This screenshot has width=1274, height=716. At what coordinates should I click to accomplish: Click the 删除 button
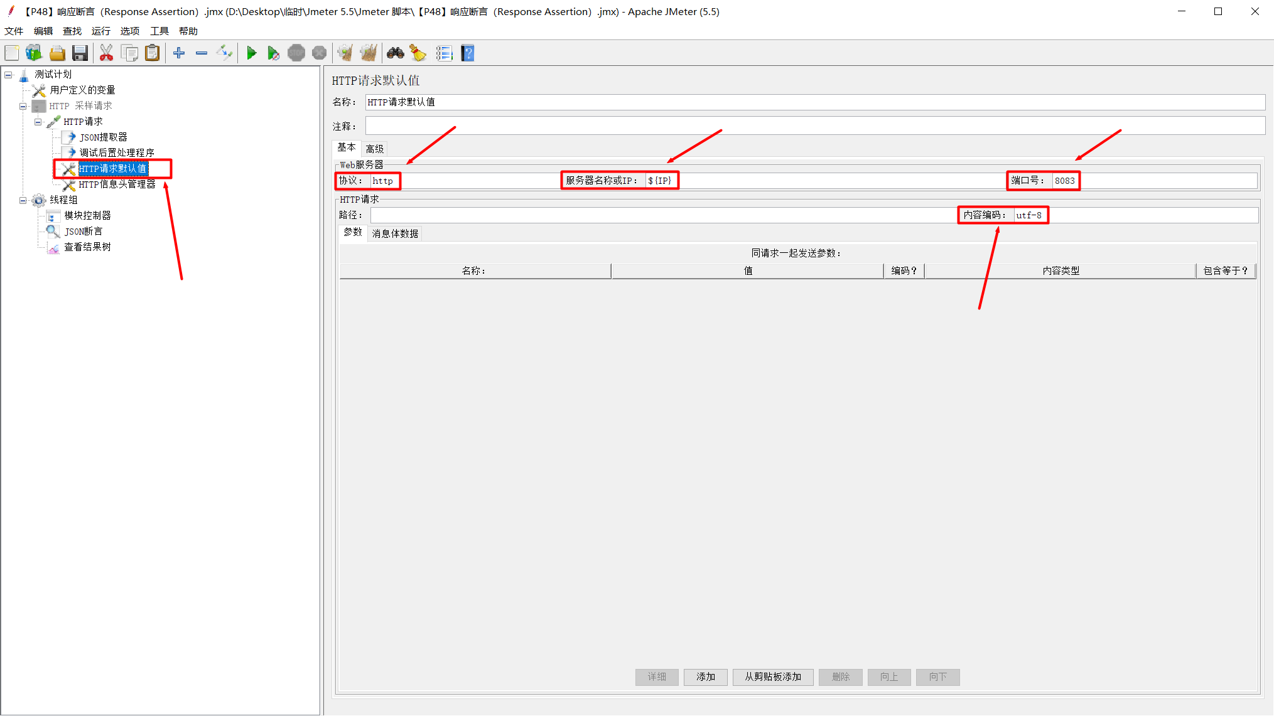[x=841, y=677]
